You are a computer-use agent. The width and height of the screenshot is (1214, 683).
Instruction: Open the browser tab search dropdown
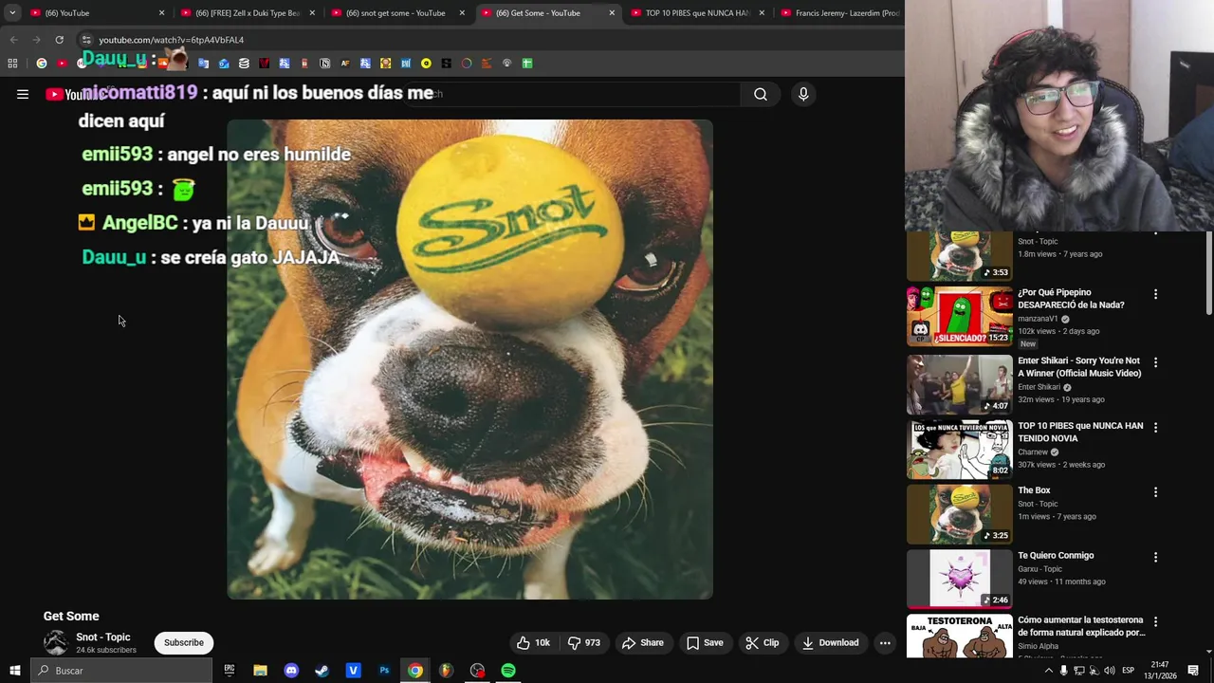coord(12,13)
